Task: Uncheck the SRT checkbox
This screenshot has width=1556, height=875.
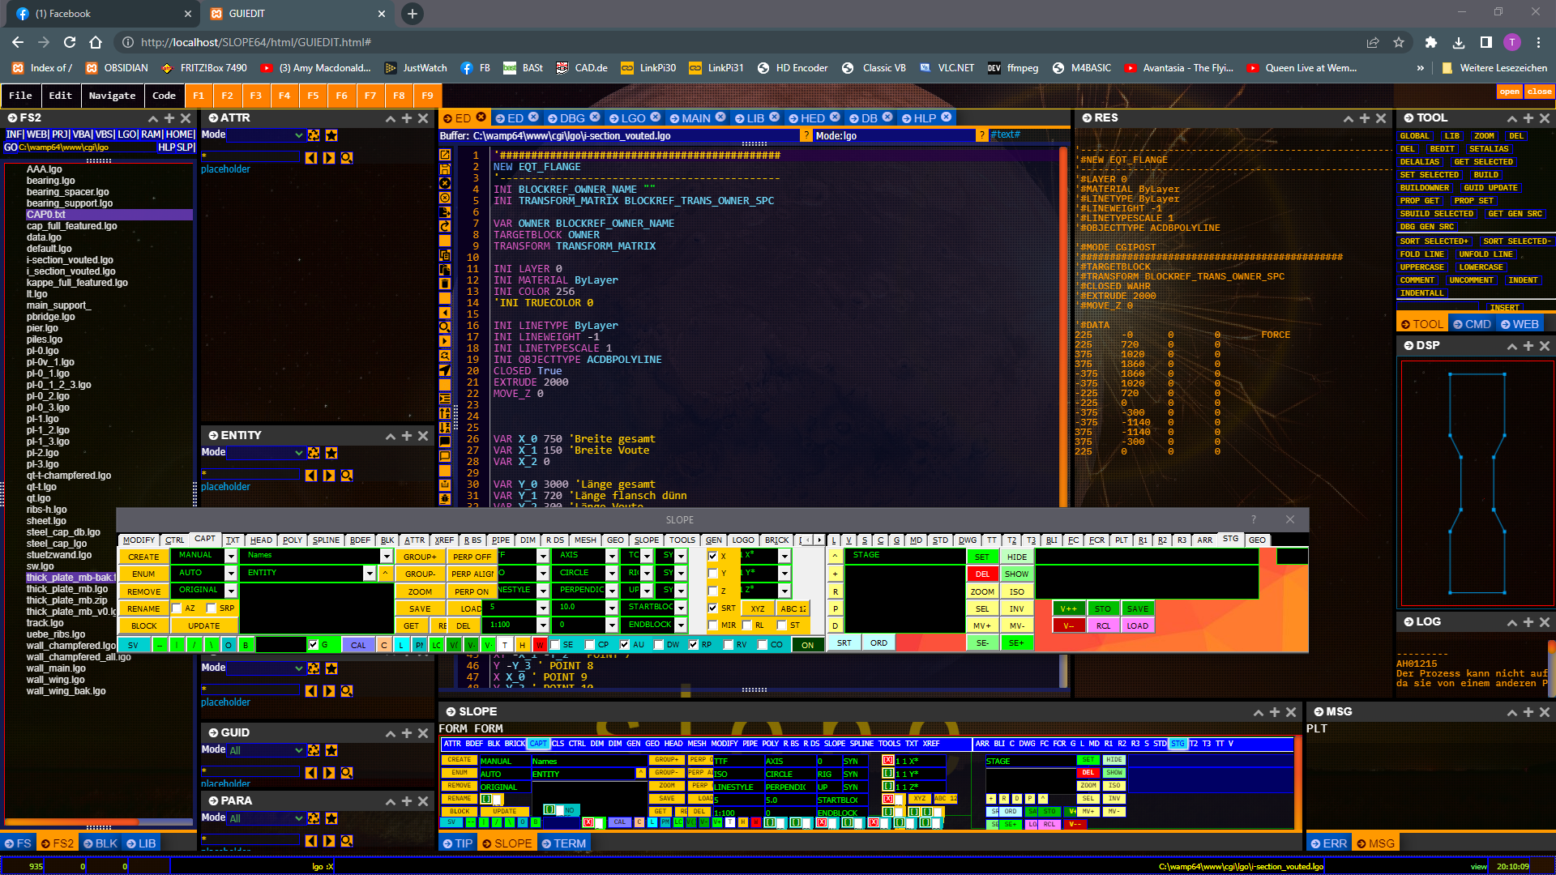Action: pos(713,608)
